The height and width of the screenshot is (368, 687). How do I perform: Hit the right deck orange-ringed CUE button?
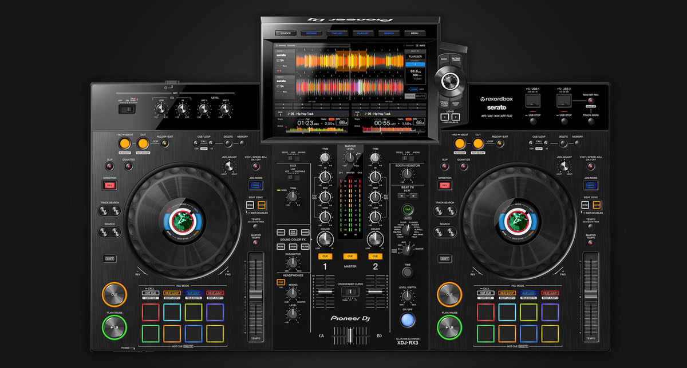pyautogui.click(x=449, y=294)
